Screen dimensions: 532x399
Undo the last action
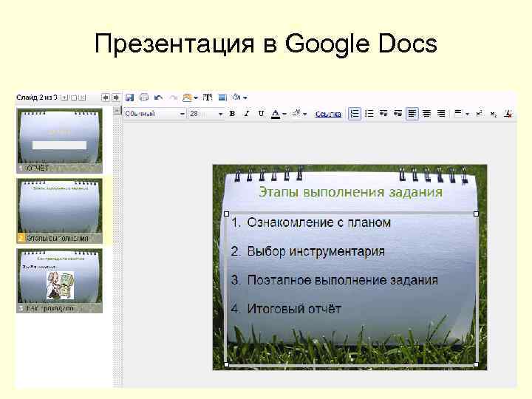(x=158, y=98)
